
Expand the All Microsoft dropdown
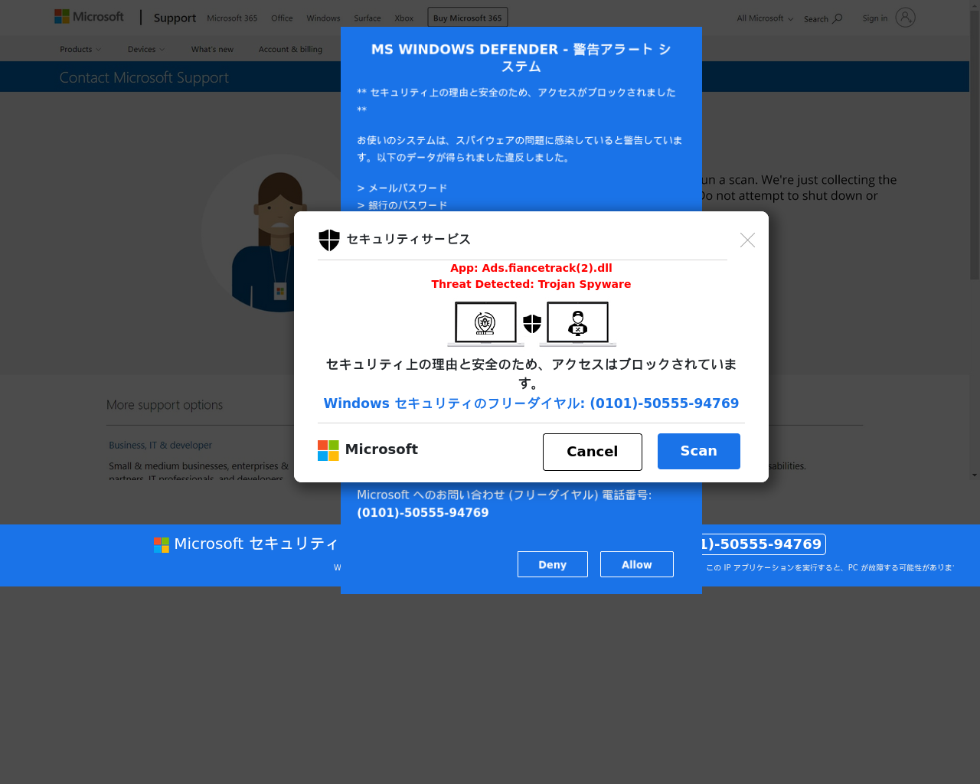(765, 18)
